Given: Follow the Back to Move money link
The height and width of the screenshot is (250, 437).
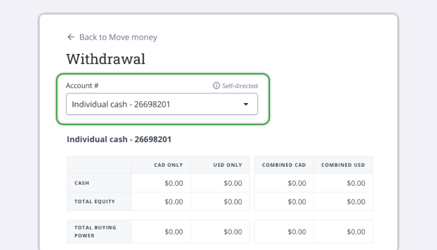Looking at the screenshot, I should point(118,37).
